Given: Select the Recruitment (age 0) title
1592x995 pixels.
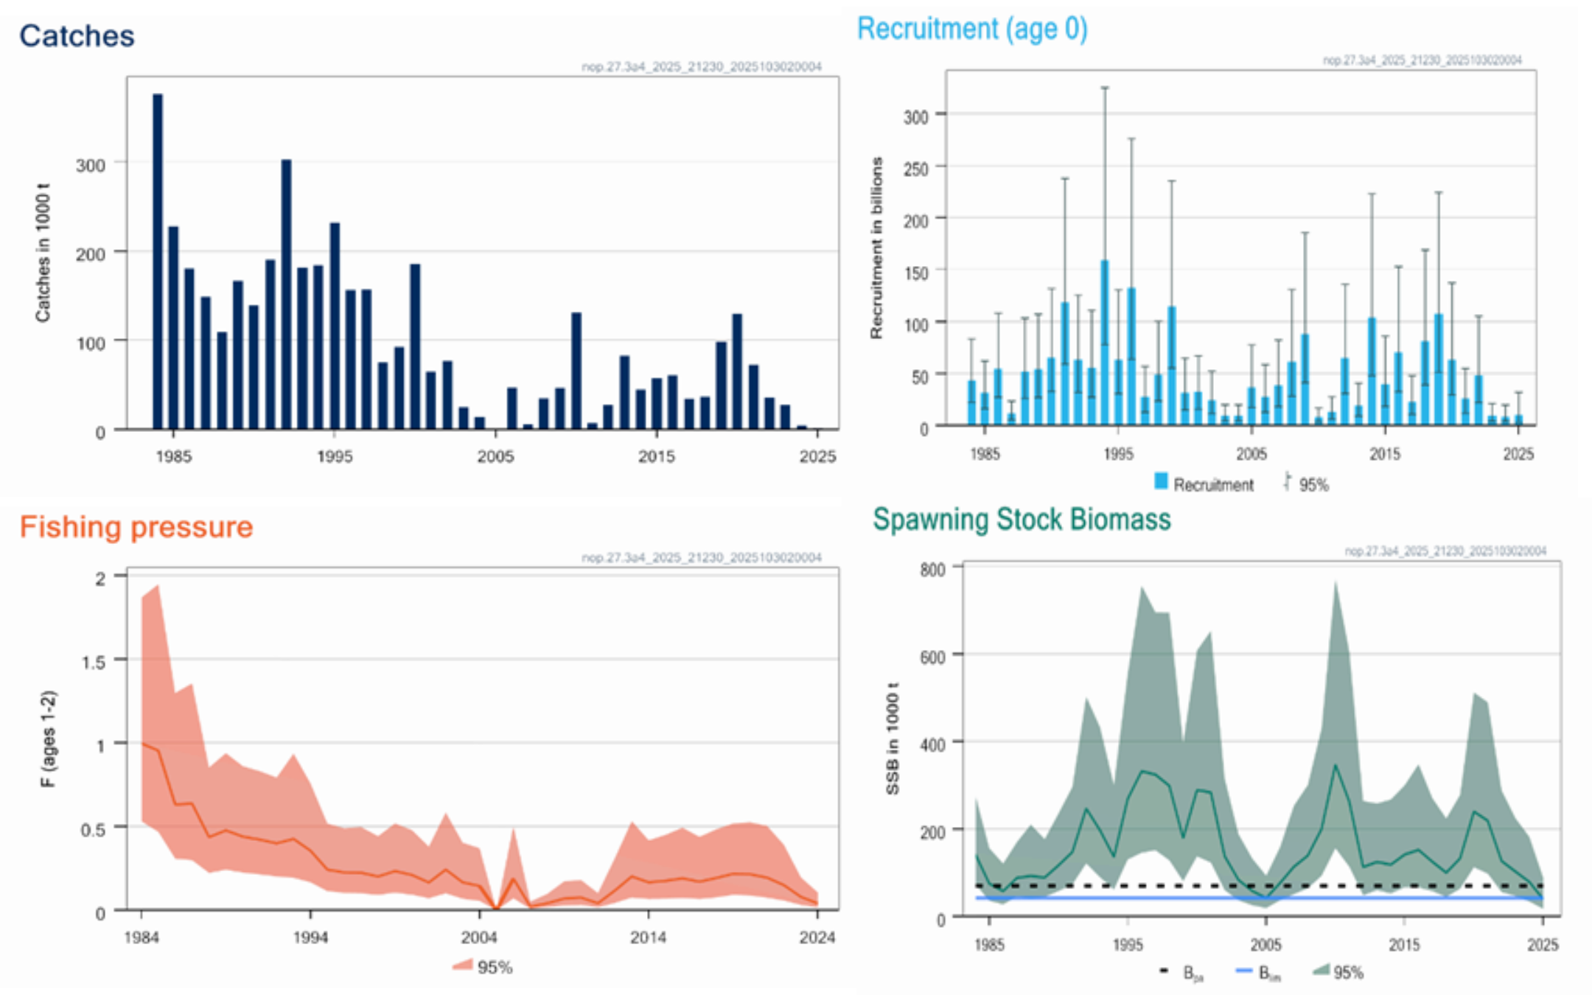Looking at the screenshot, I should click(972, 29).
